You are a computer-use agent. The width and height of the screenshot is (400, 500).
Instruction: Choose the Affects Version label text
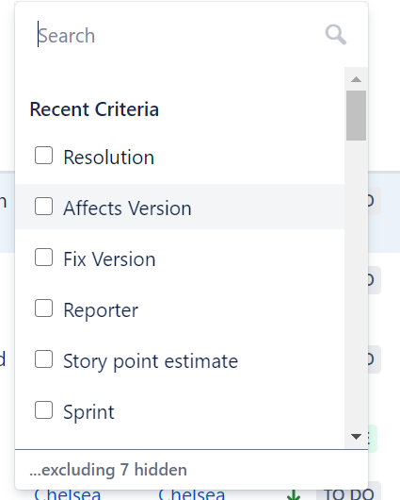click(127, 208)
